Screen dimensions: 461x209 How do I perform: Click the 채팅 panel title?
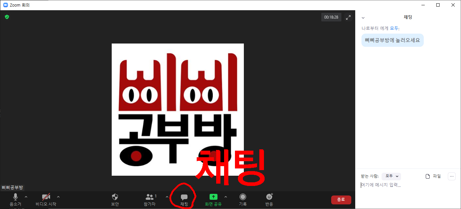click(408, 17)
